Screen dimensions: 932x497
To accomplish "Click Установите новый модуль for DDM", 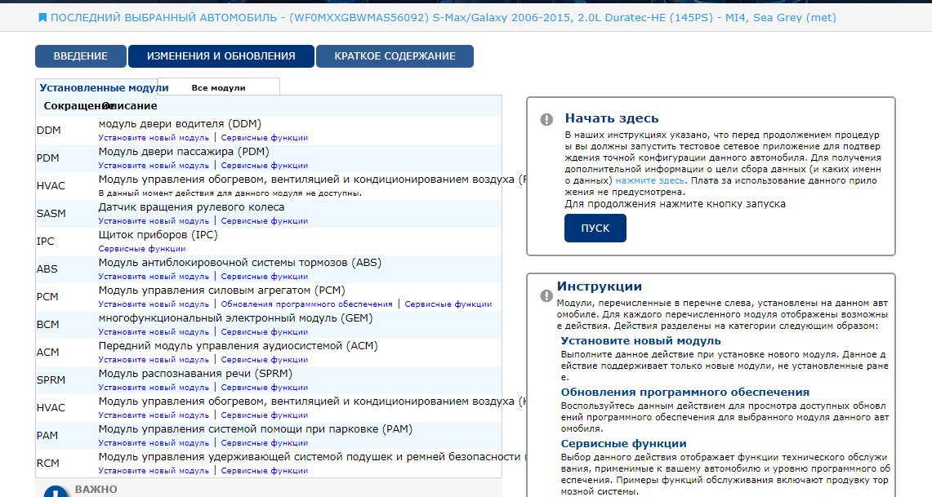I will click(154, 138).
